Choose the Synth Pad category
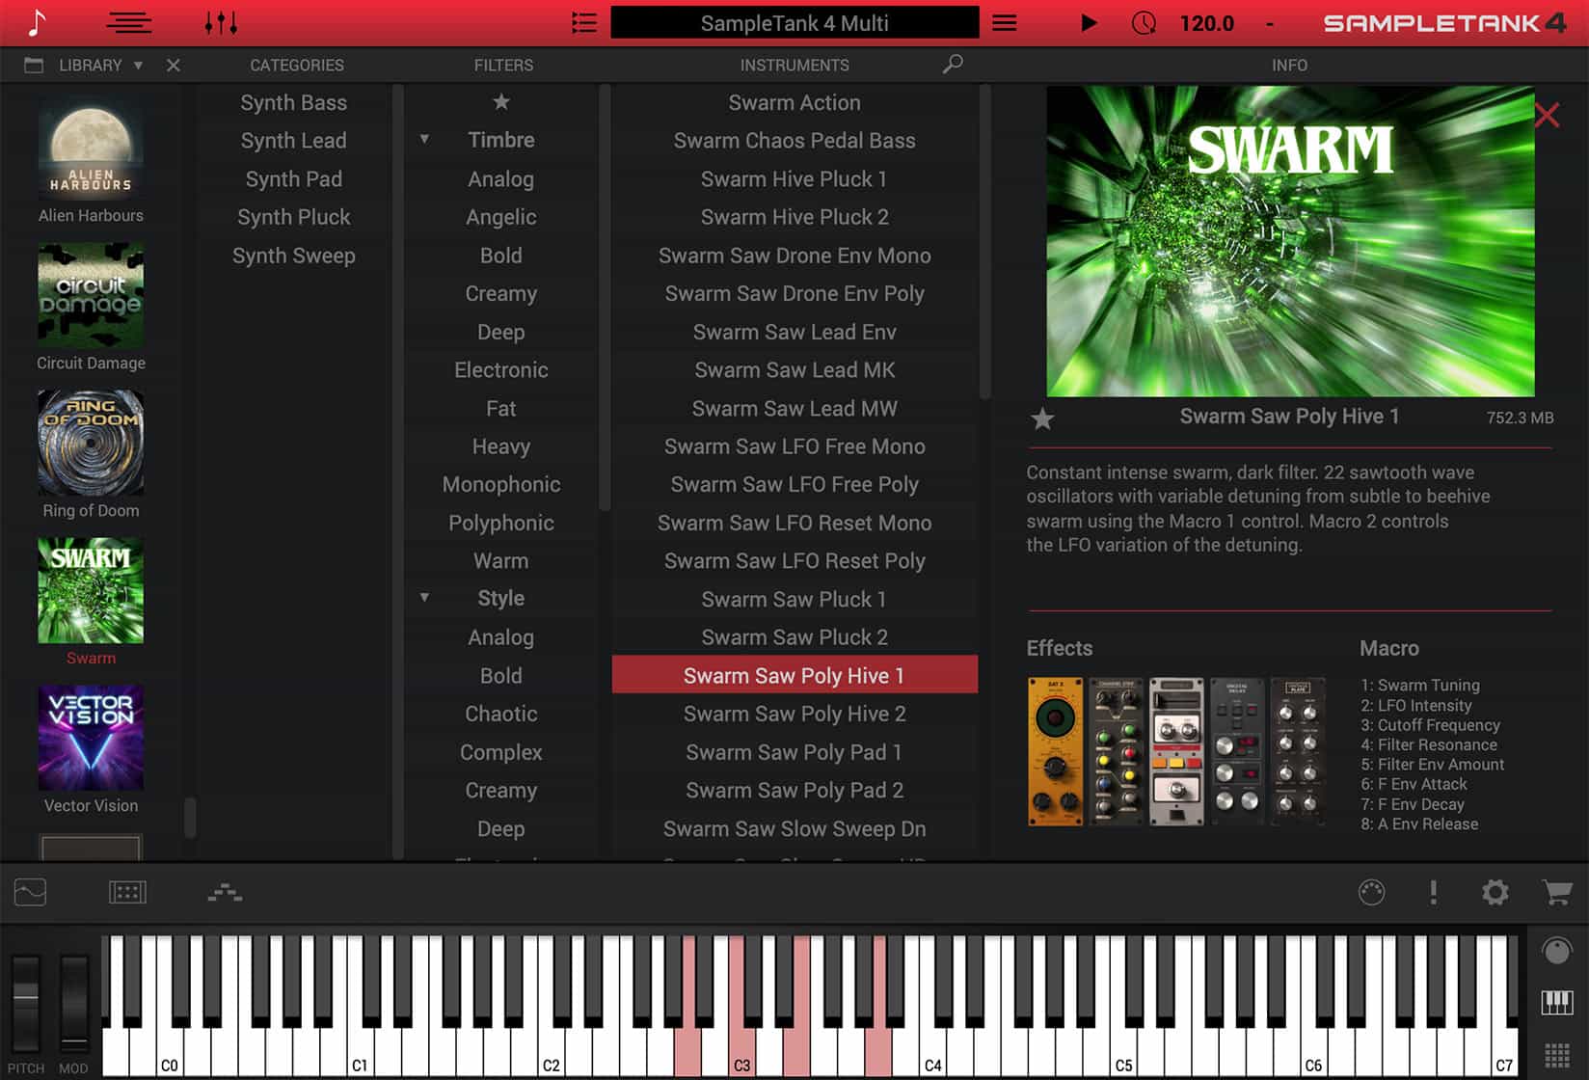Viewport: 1589px width, 1080px height. (294, 179)
